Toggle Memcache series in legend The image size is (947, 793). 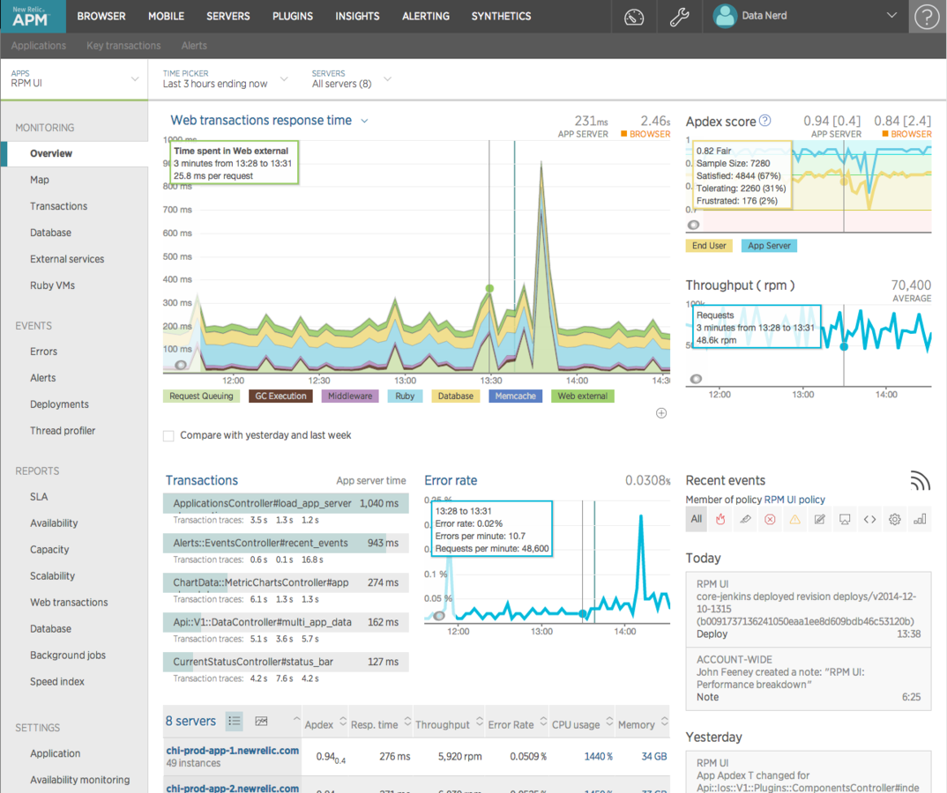pos(516,396)
